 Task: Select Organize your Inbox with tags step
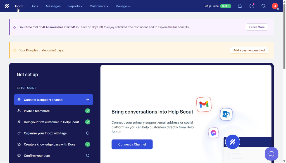click(45, 133)
